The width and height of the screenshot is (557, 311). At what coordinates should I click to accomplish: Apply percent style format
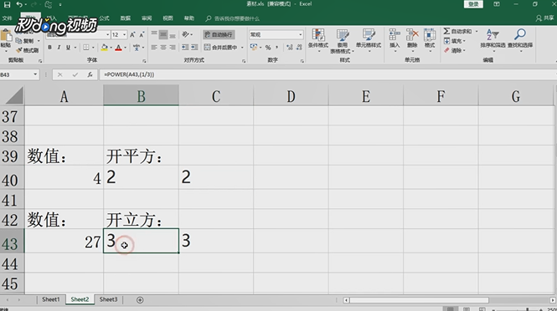268,47
